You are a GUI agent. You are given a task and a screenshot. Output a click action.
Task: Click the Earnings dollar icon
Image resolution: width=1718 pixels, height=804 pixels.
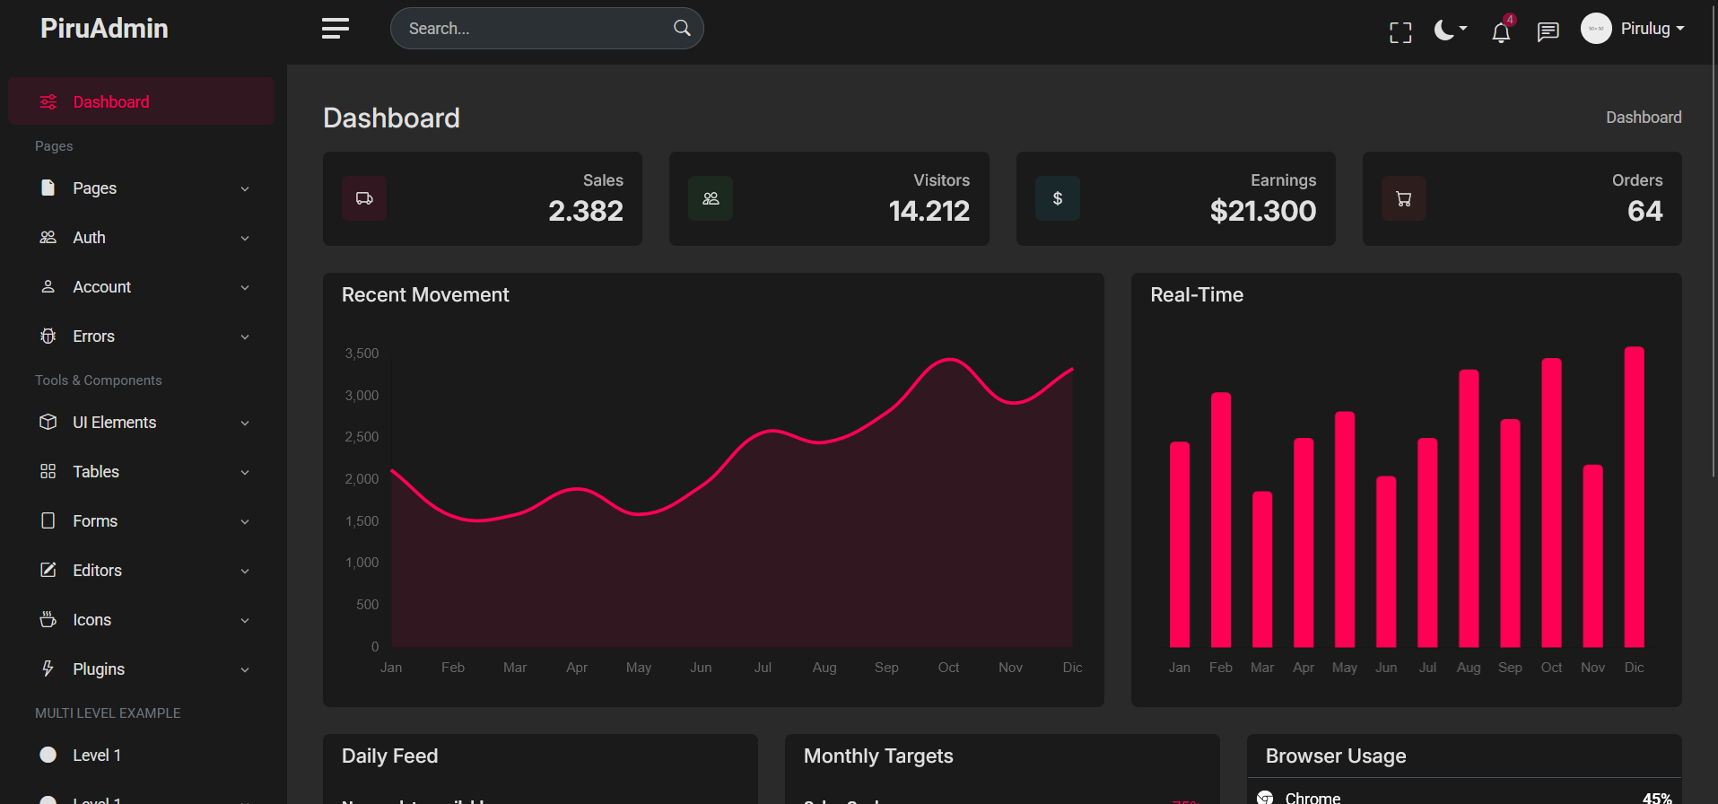pos(1058,198)
